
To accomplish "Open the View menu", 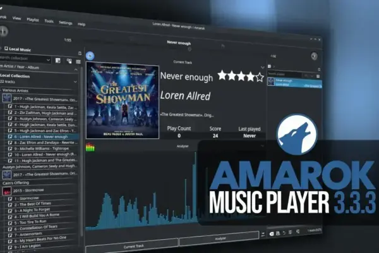I will pyautogui.click(x=16, y=18).
